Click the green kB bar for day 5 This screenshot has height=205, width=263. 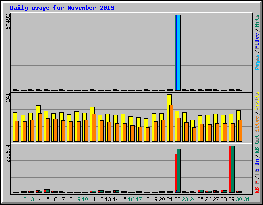(48, 191)
